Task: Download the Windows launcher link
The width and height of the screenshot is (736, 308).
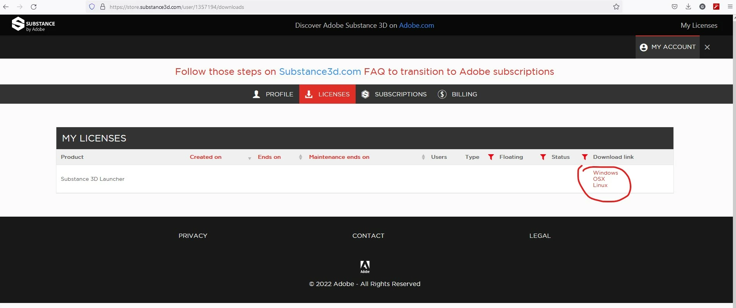Action: (605, 173)
